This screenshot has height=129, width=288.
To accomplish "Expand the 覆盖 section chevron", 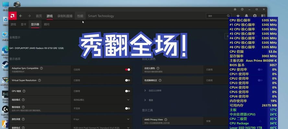I will [145, 100].
